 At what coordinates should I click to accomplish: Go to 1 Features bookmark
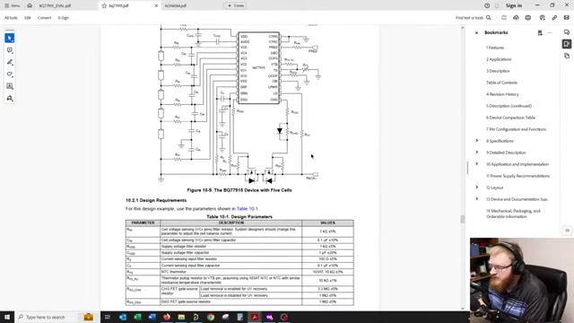point(495,48)
